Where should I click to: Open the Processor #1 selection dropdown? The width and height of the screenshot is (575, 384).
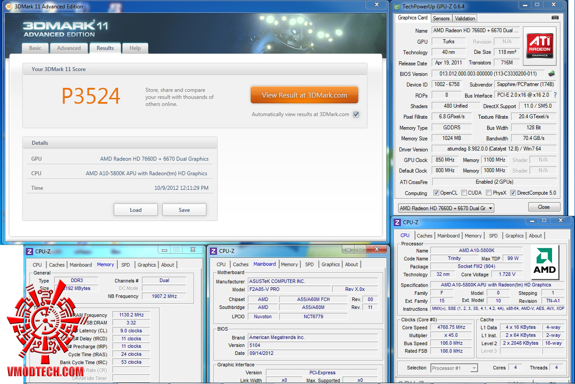pyautogui.click(x=454, y=368)
